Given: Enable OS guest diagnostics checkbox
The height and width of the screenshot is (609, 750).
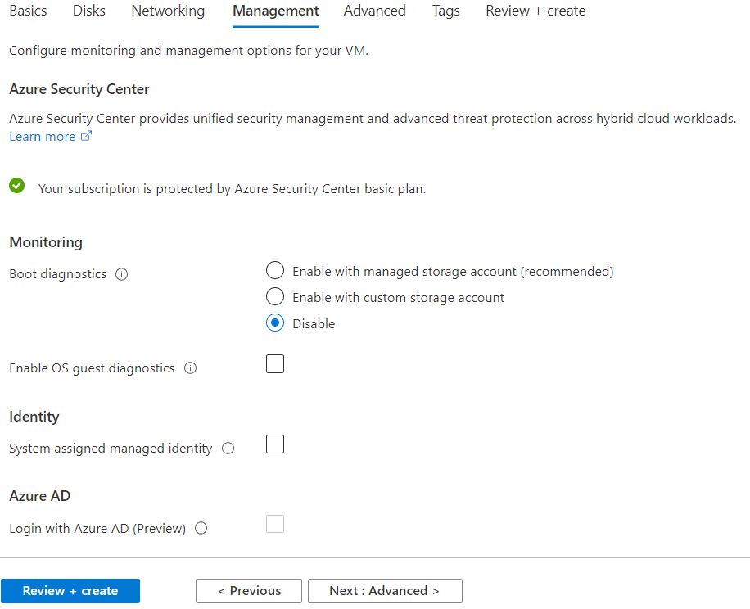Looking at the screenshot, I should click(x=275, y=364).
